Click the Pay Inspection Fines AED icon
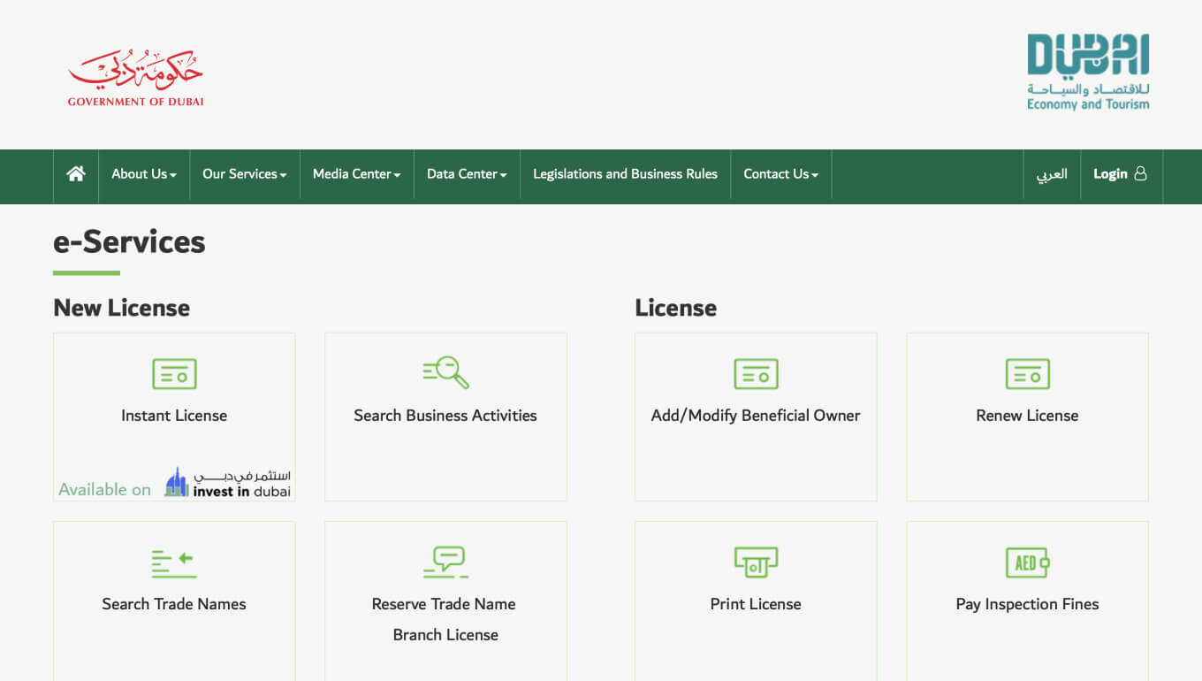This screenshot has width=1202, height=681. 1027,562
